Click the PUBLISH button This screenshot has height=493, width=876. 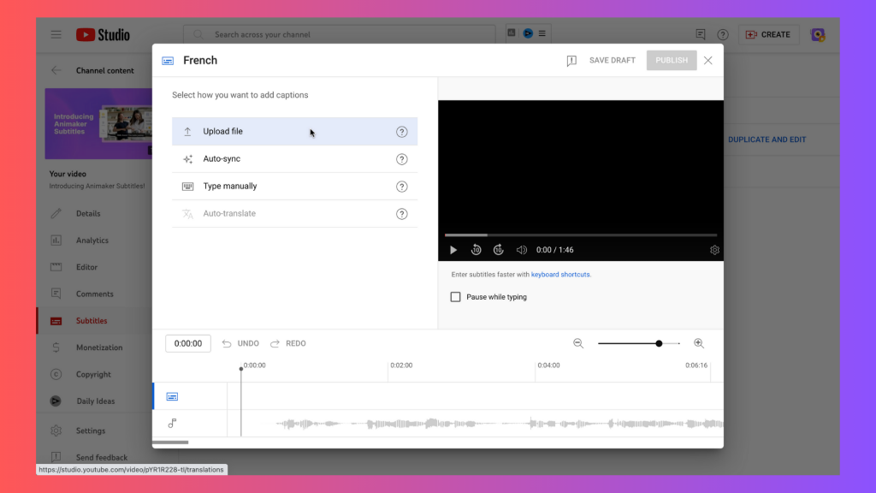click(x=672, y=61)
